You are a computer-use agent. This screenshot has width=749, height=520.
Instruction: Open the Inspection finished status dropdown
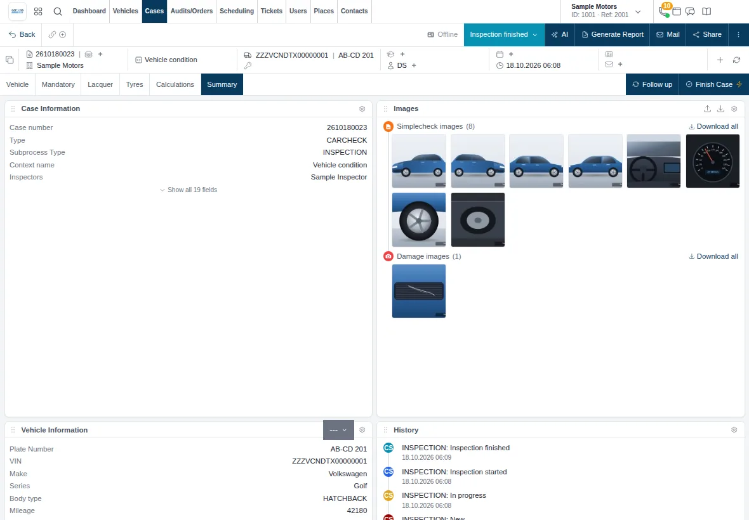pyautogui.click(x=504, y=34)
